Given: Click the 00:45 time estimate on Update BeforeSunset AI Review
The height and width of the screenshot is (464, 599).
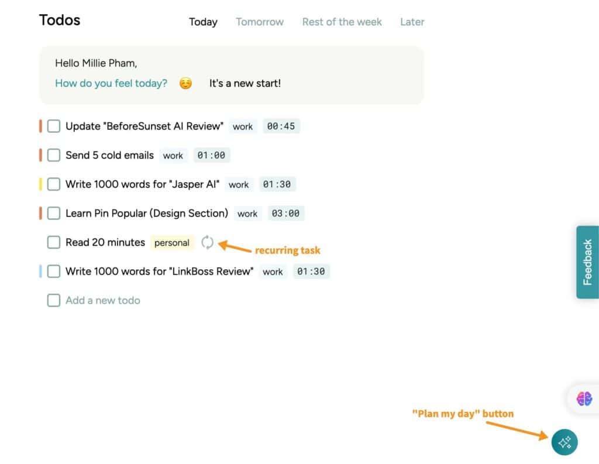Looking at the screenshot, I should click(x=281, y=126).
